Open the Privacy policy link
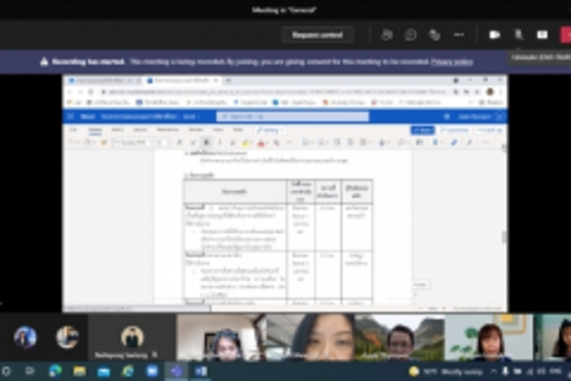This screenshot has height=381, width=571. point(451,61)
